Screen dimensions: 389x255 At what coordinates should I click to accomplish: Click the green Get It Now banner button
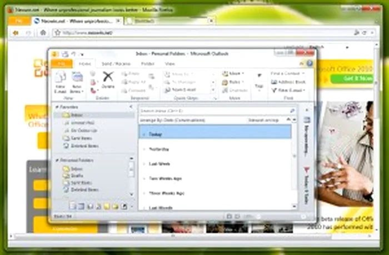tap(352, 79)
